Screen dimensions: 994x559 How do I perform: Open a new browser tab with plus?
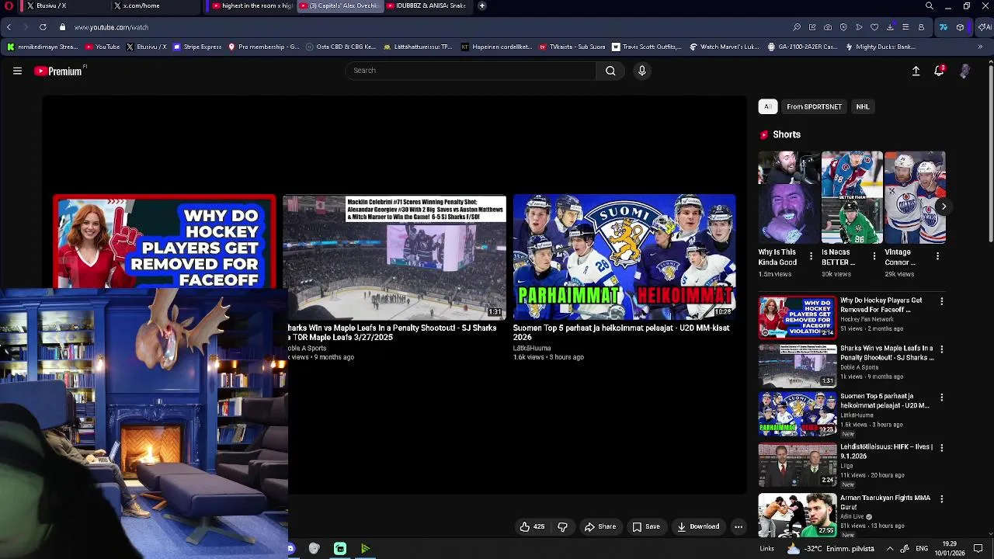point(482,5)
